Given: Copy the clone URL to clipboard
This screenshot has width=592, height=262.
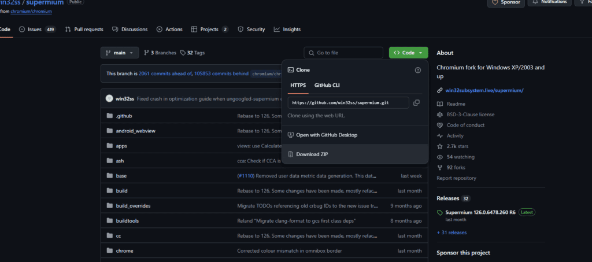Looking at the screenshot, I should 416,103.
